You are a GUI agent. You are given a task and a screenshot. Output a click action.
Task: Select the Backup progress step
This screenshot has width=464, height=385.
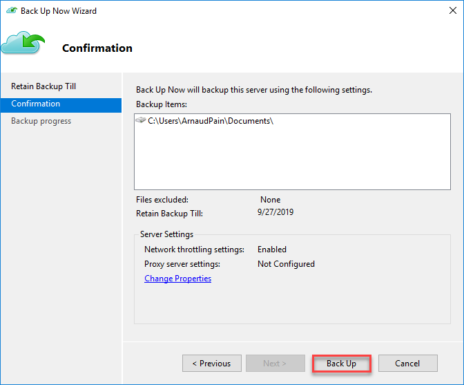pyautogui.click(x=41, y=121)
